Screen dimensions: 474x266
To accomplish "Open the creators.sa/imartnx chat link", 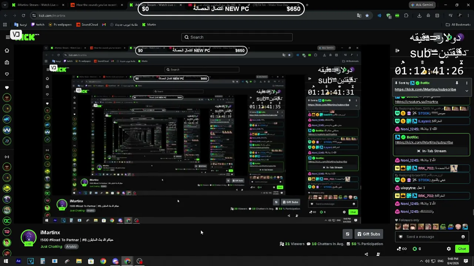I will pos(417,102).
